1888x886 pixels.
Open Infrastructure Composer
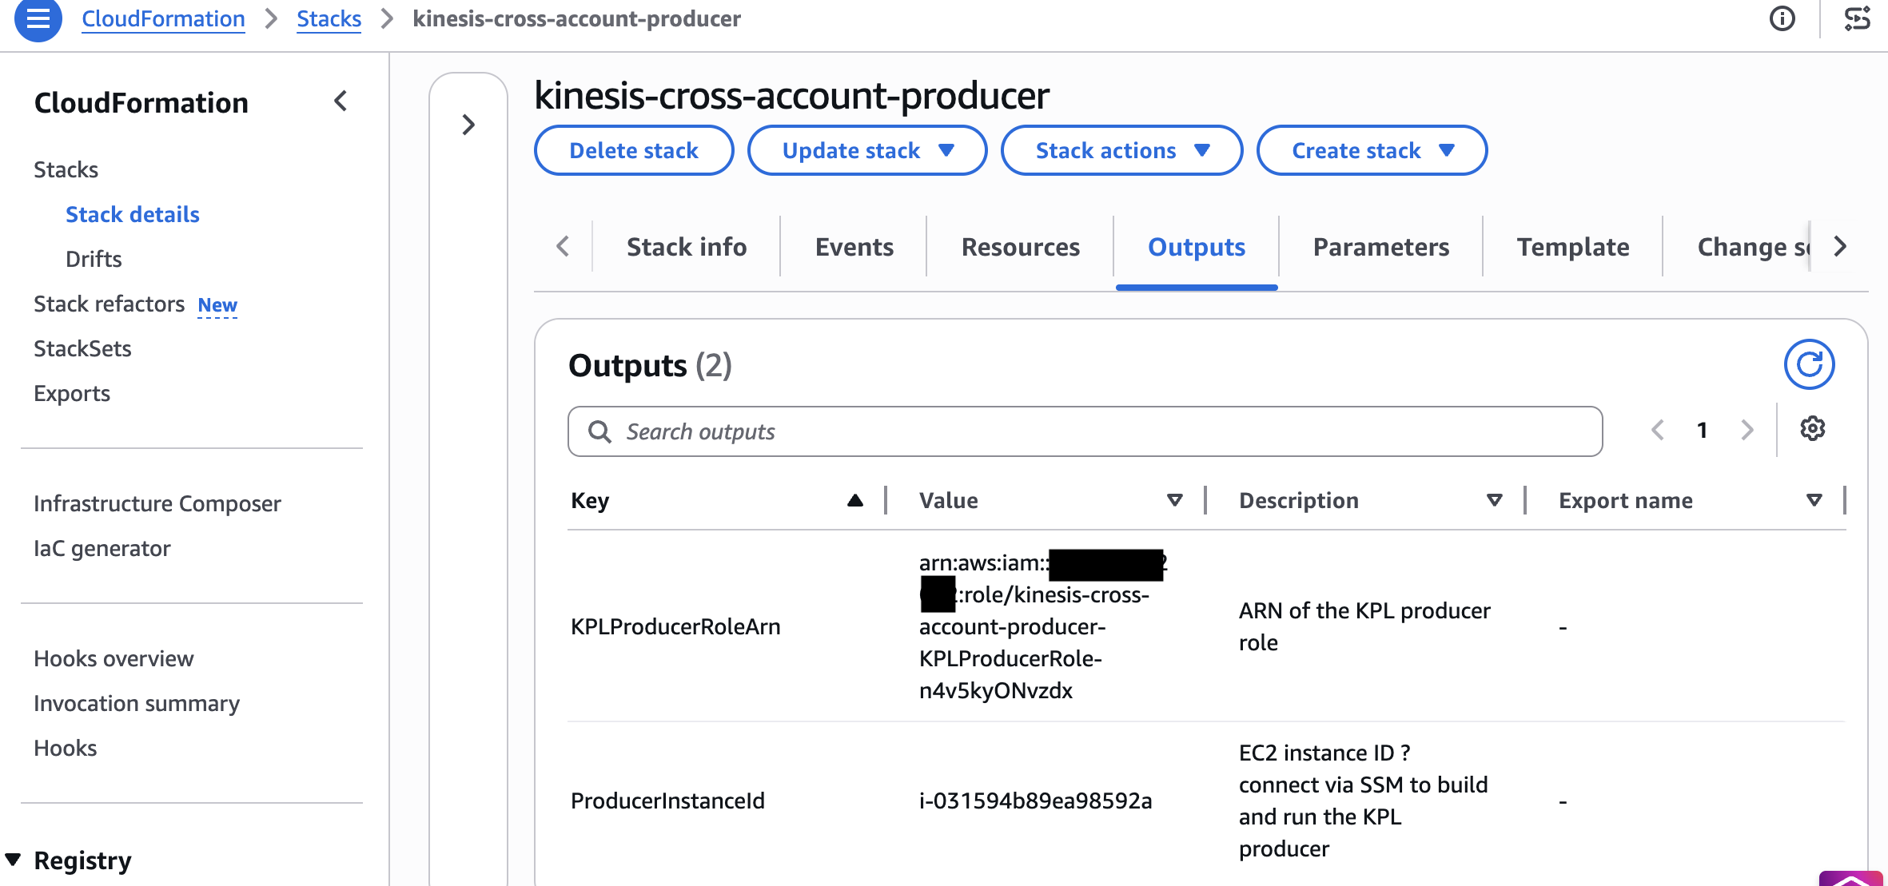157,503
